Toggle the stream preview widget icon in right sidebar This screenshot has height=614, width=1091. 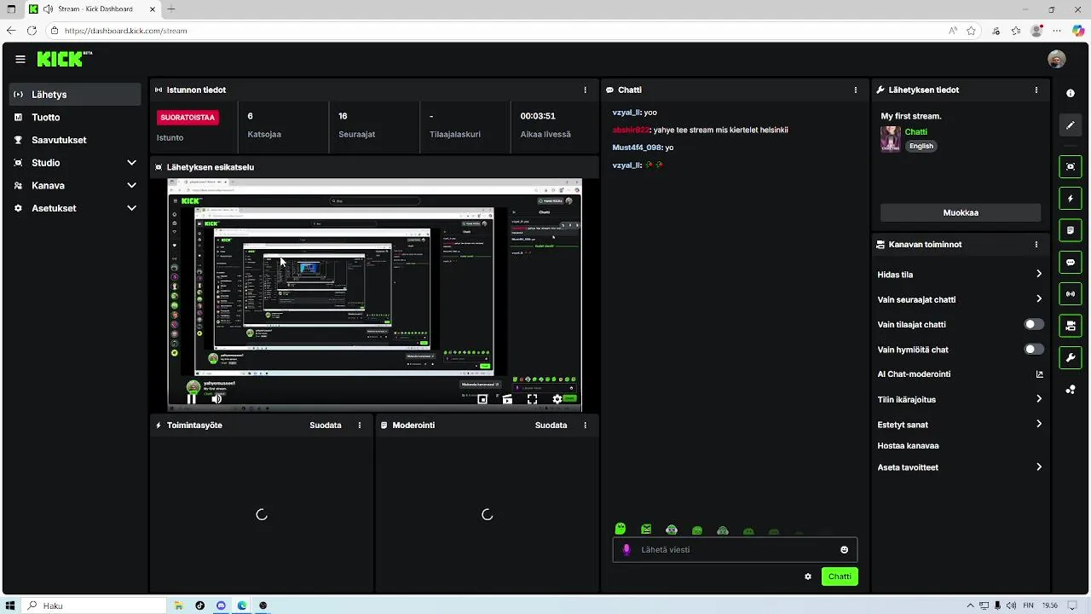1071,166
